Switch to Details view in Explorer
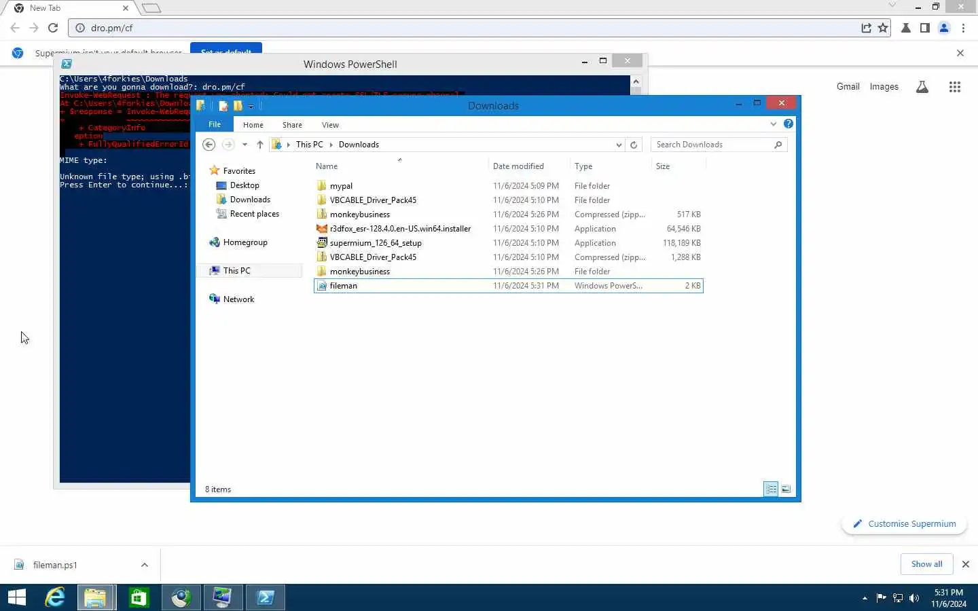The height and width of the screenshot is (611, 978). click(771, 489)
